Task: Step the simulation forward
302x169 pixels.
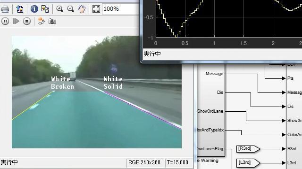Action: (x=16, y=21)
